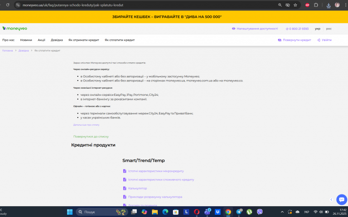Call number 0 800 21 9393 link
348x217 pixels.
pos(297,28)
